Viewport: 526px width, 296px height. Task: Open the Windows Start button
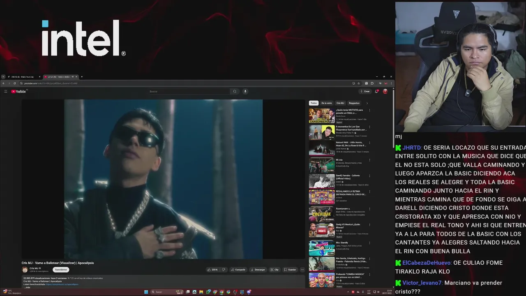tap(146, 292)
